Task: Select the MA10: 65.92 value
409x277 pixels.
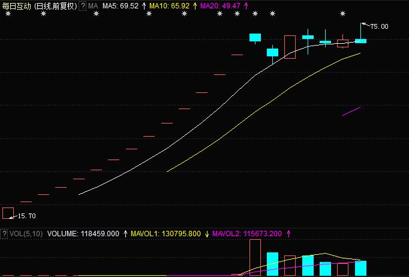Action: click(x=169, y=6)
